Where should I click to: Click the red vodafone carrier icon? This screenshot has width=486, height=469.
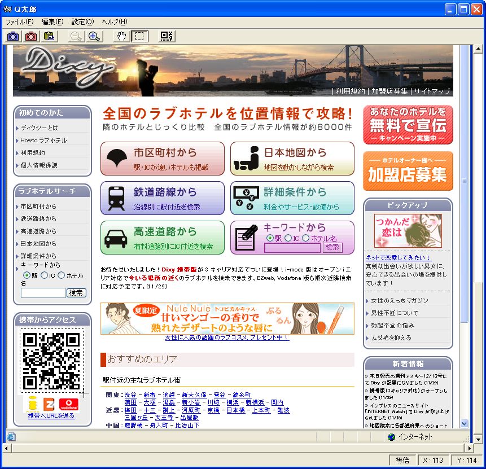[68, 404]
